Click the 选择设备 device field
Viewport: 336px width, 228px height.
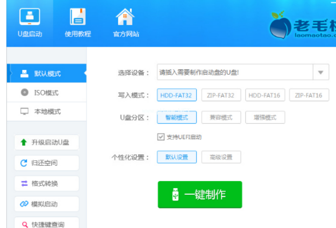(235, 72)
